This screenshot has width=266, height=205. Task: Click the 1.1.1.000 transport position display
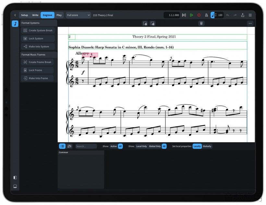coord(172,15)
